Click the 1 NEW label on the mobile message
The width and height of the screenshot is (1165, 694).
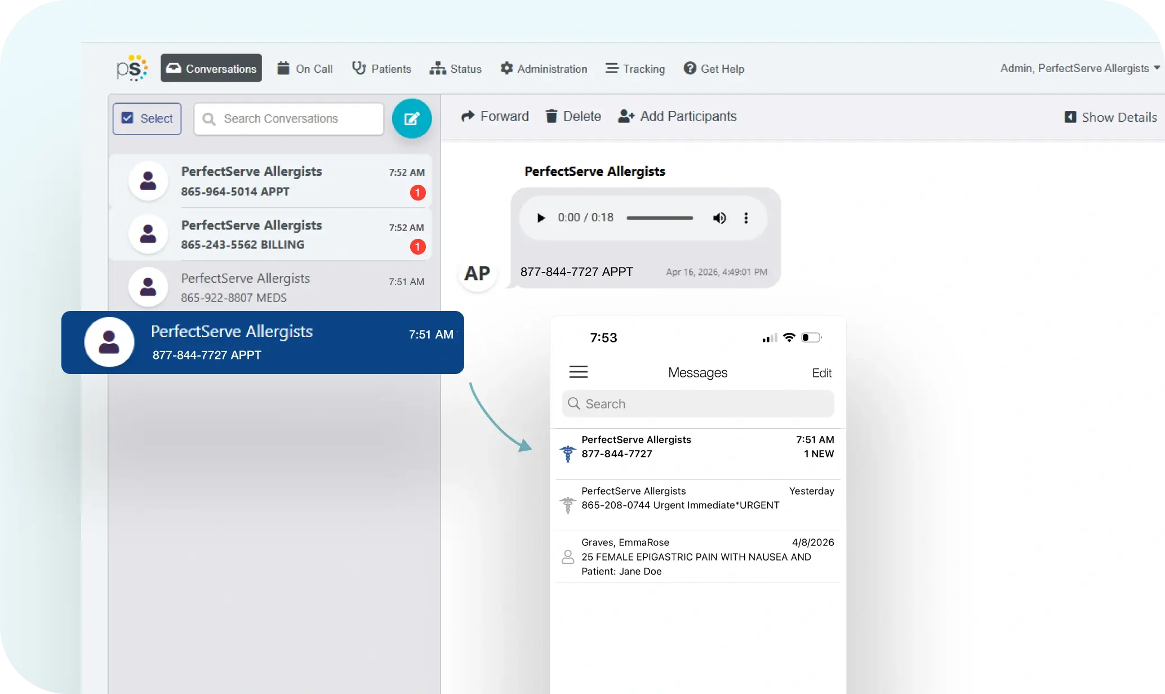tap(819, 454)
